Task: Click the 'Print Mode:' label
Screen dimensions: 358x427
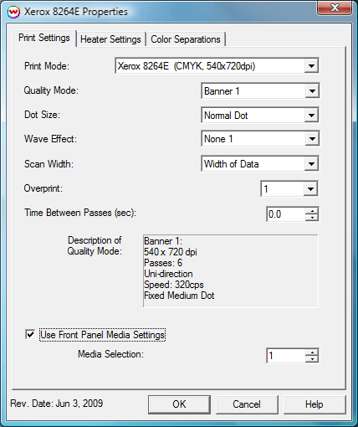Action: [47, 66]
